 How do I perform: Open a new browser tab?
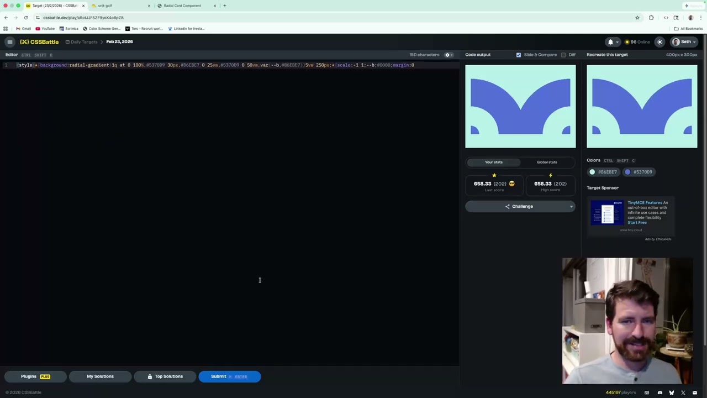tap(224, 6)
